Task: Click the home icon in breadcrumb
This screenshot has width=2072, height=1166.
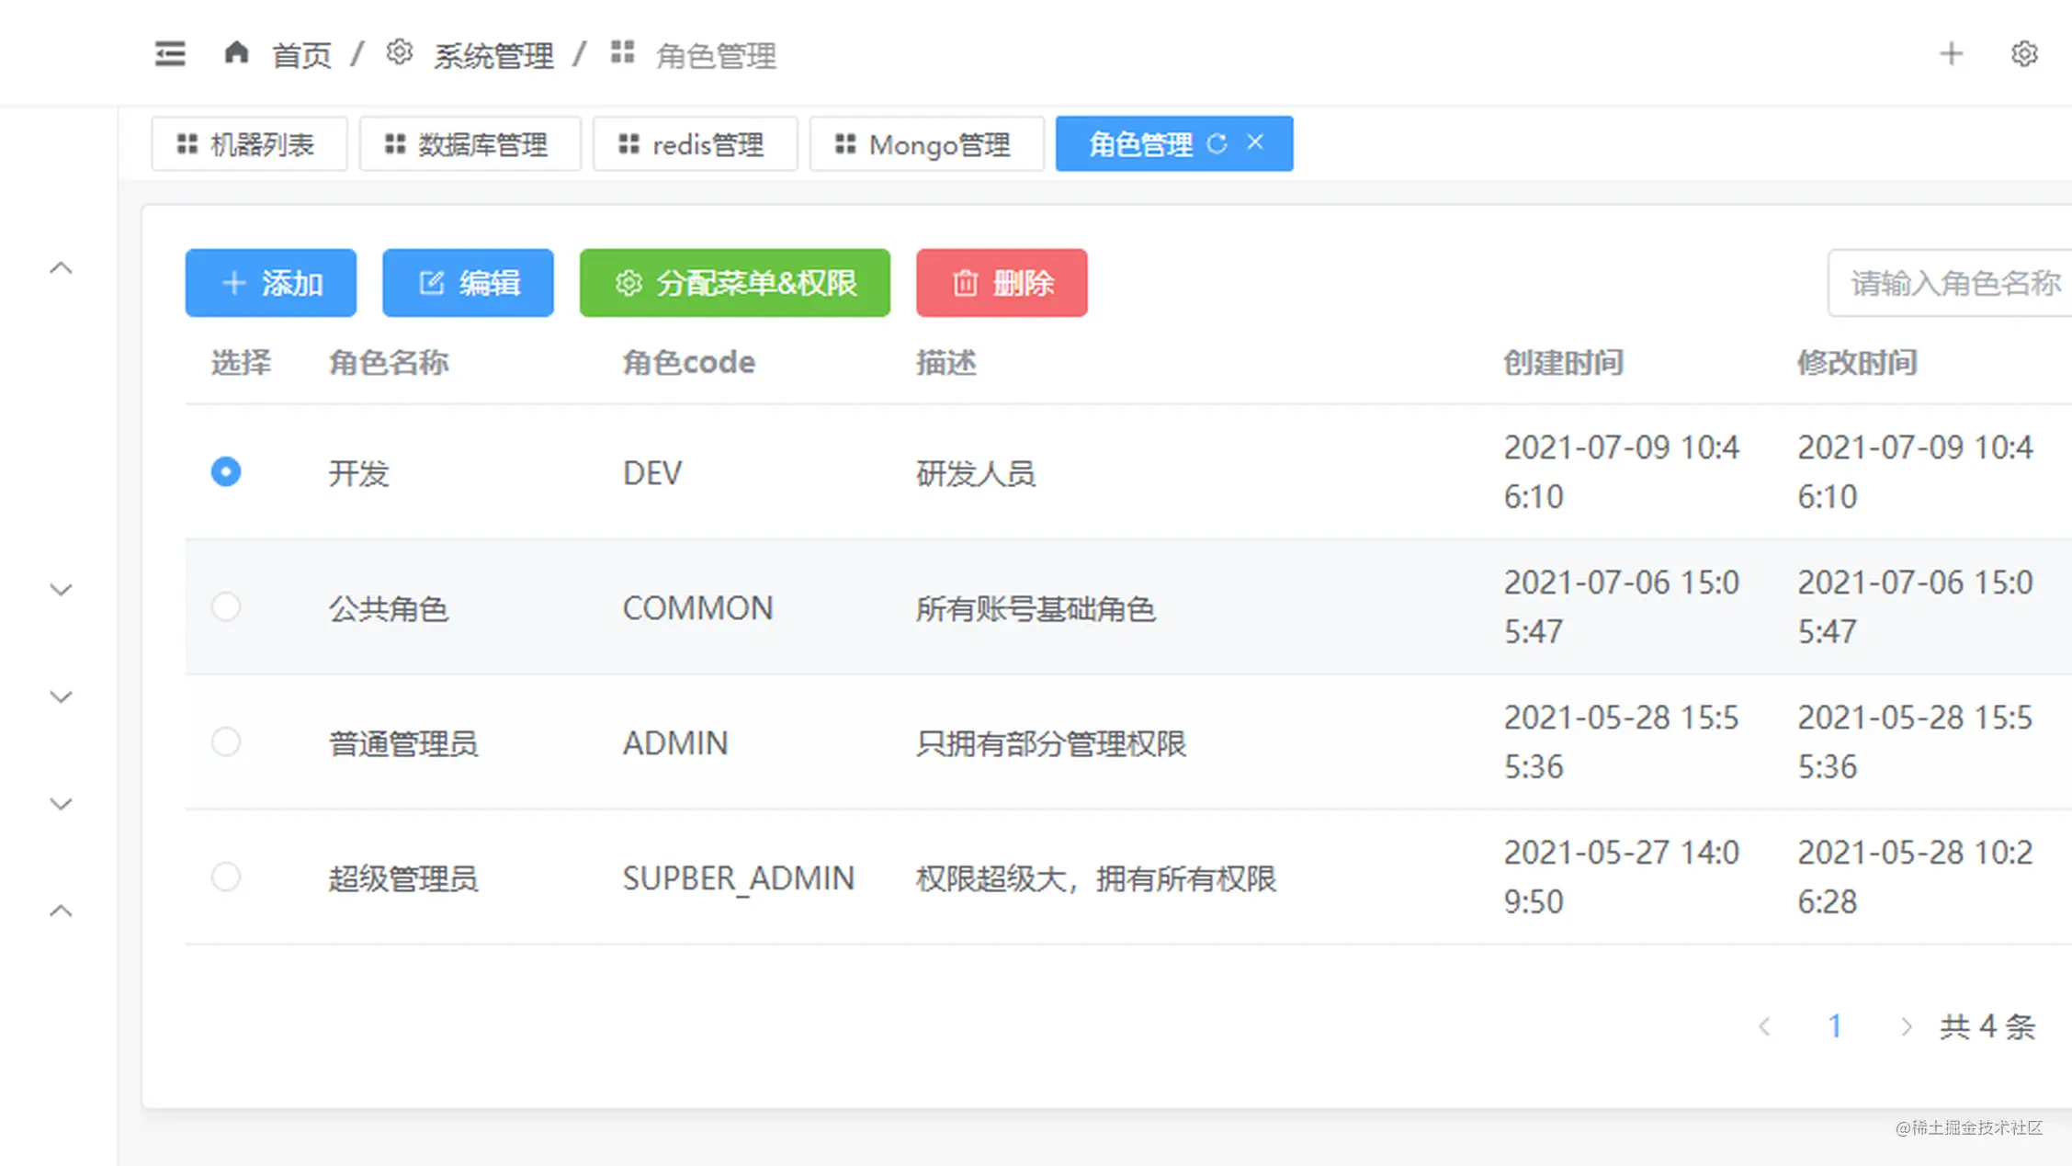Action: point(236,52)
